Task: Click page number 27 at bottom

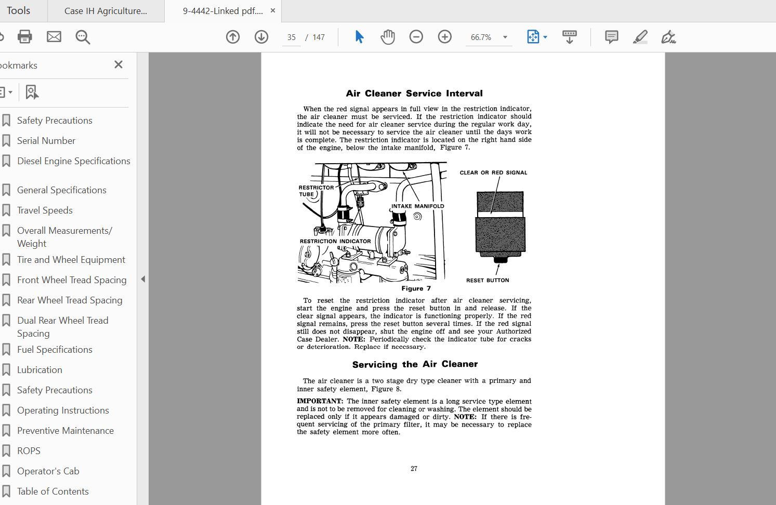Action: click(414, 469)
